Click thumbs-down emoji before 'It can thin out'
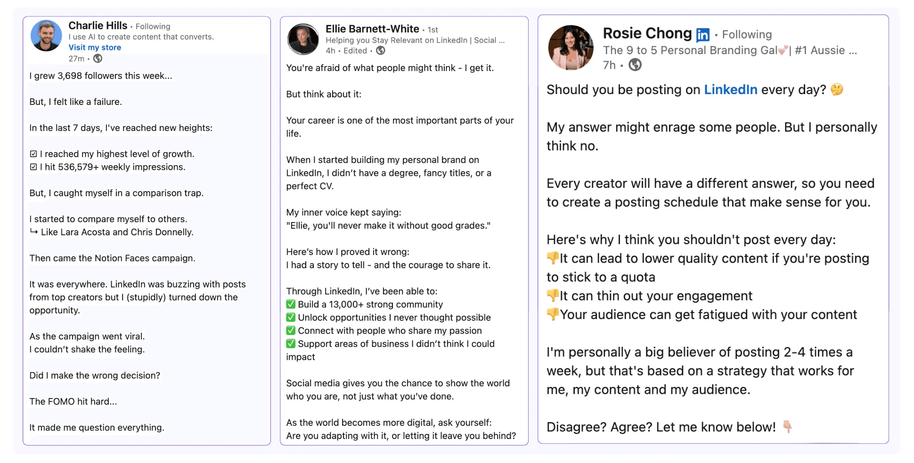 pyautogui.click(x=553, y=295)
